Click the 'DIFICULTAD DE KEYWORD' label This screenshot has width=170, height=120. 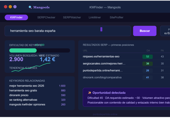tap(25, 45)
